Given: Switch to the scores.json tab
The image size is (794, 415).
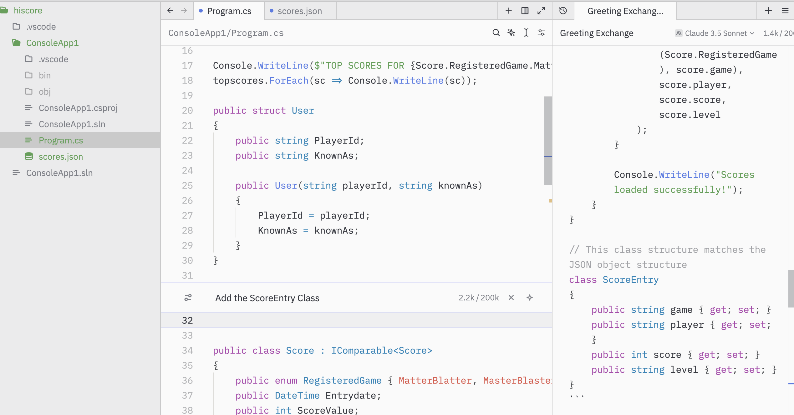Looking at the screenshot, I should [x=300, y=11].
